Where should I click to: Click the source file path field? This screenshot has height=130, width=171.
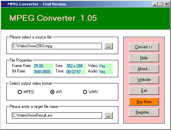pyautogui.click(x=57, y=46)
